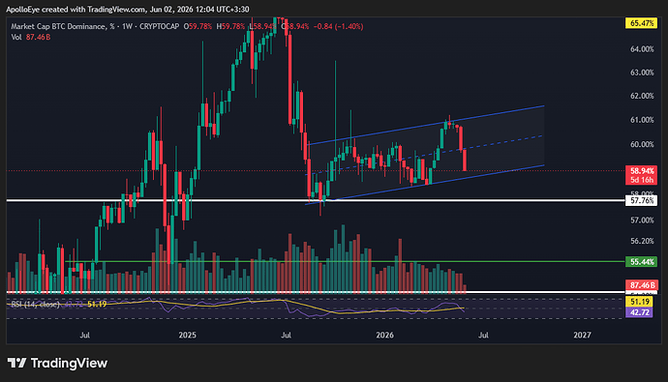The height and width of the screenshot is (382, 668).
Task: Click the green 55.44% price label
Action: (x=641, y=262)
